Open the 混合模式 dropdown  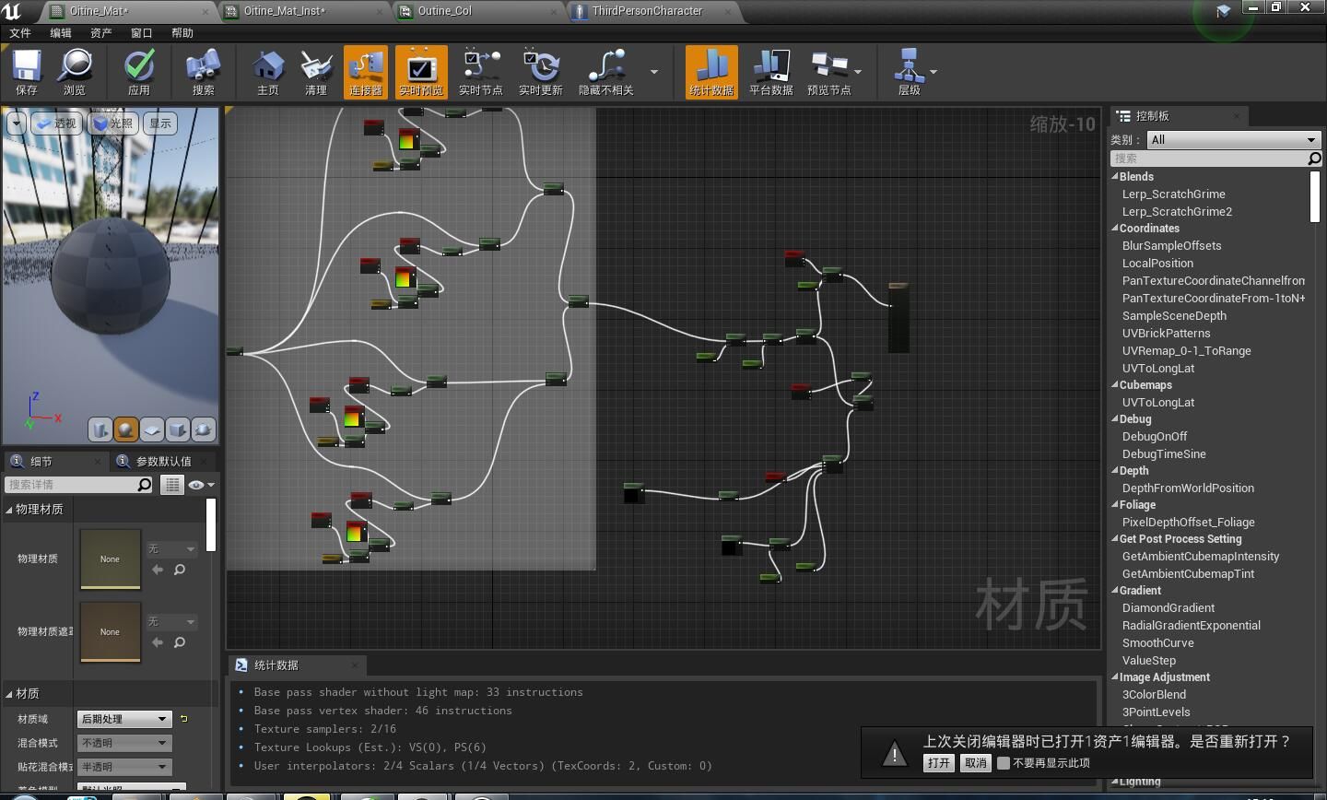coord(124,743)
